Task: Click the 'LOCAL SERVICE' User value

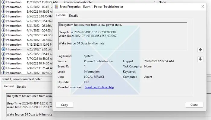Action: coord(94,77)
